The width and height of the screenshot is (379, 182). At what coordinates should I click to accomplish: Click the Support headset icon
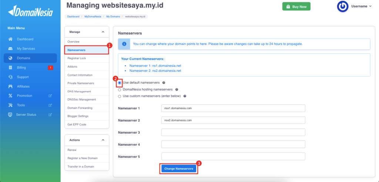[10, 77]
